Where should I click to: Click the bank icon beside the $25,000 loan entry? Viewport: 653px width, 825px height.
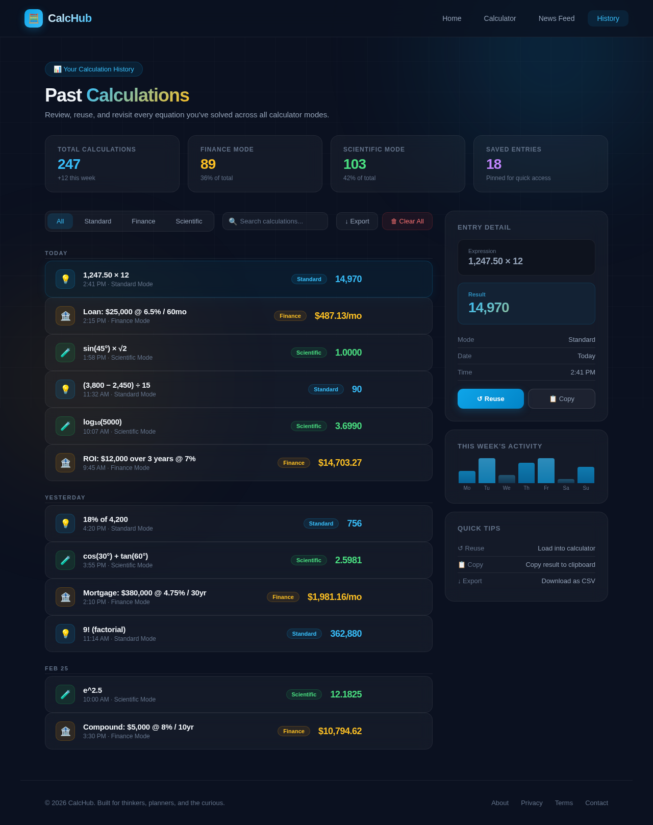pos(65,316)
